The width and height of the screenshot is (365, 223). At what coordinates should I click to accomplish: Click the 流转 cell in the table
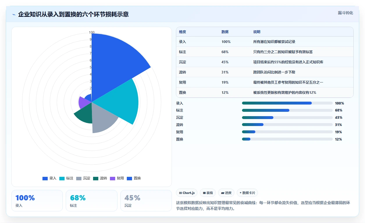[x=183, y=72]
